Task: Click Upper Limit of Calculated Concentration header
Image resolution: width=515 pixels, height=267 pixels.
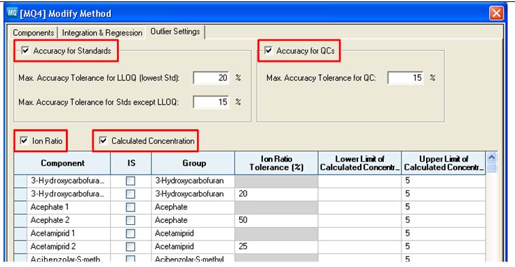Action: 444,163
